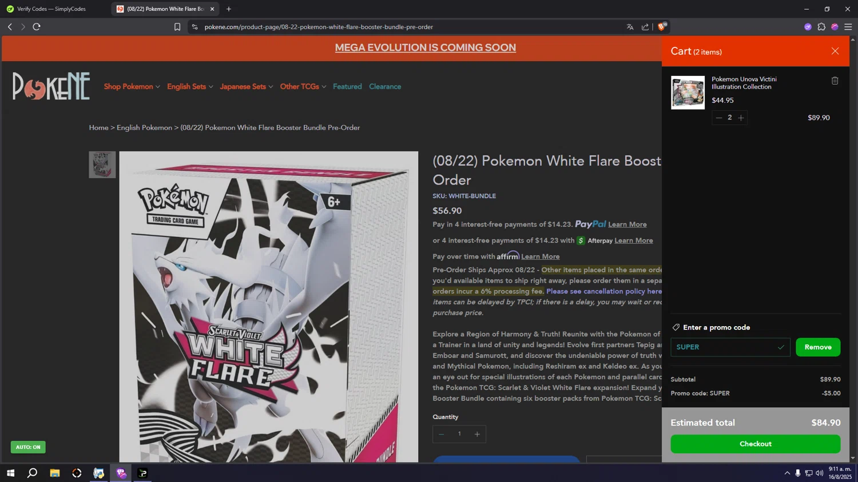
Task: Open Afterpay Learn More link
Action: (x=633, y=240)
